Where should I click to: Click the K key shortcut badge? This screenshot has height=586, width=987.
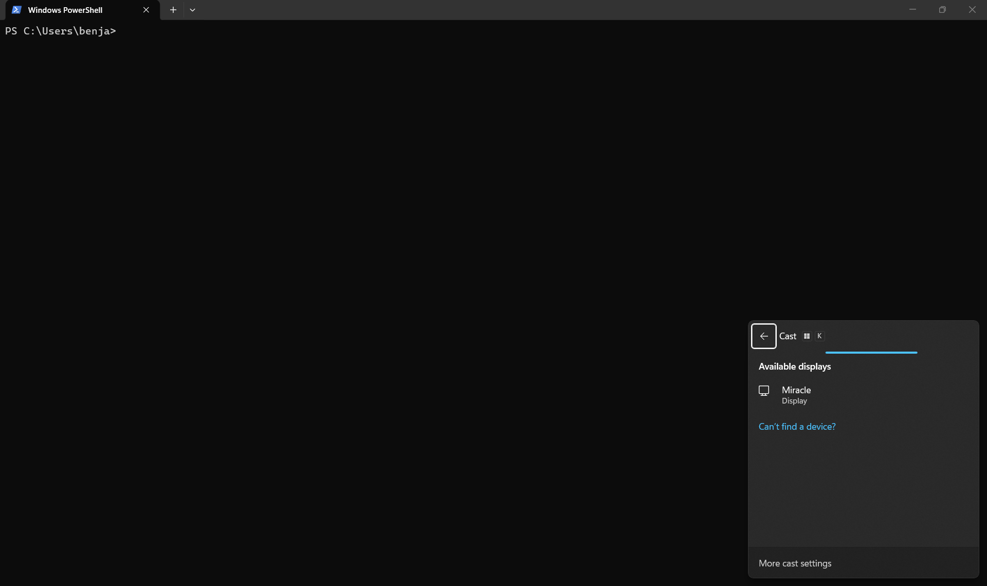[819, 336]
